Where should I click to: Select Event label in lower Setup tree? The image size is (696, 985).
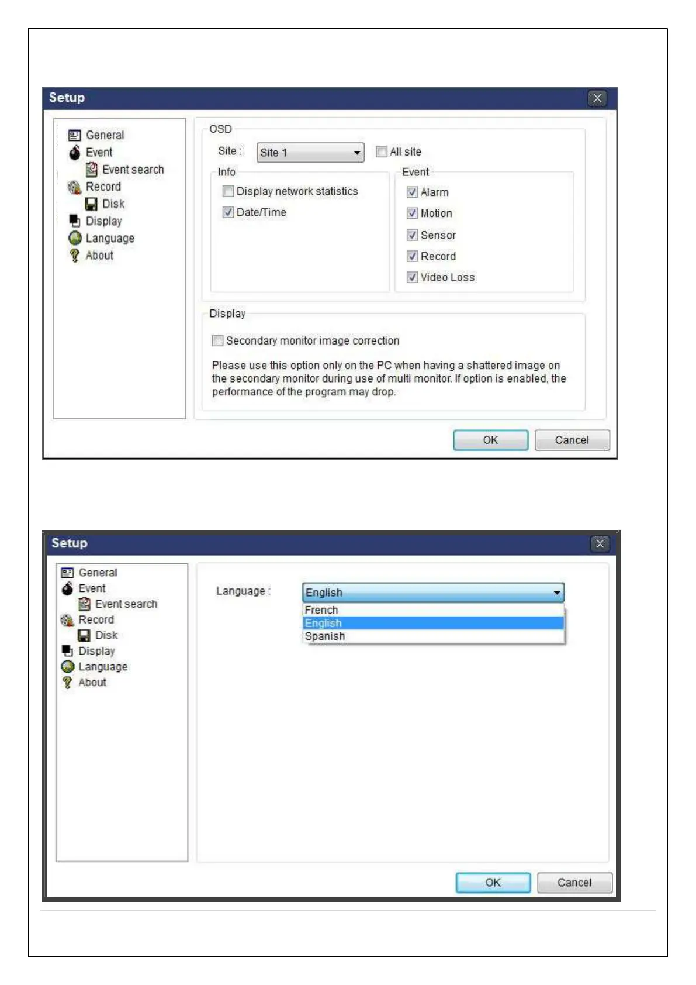(92, 588)
